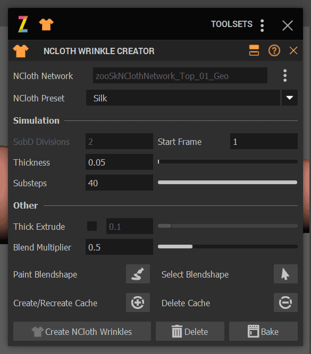
Task: Click the Blend Multiplier field 0.5
Action: click(119, 247)
